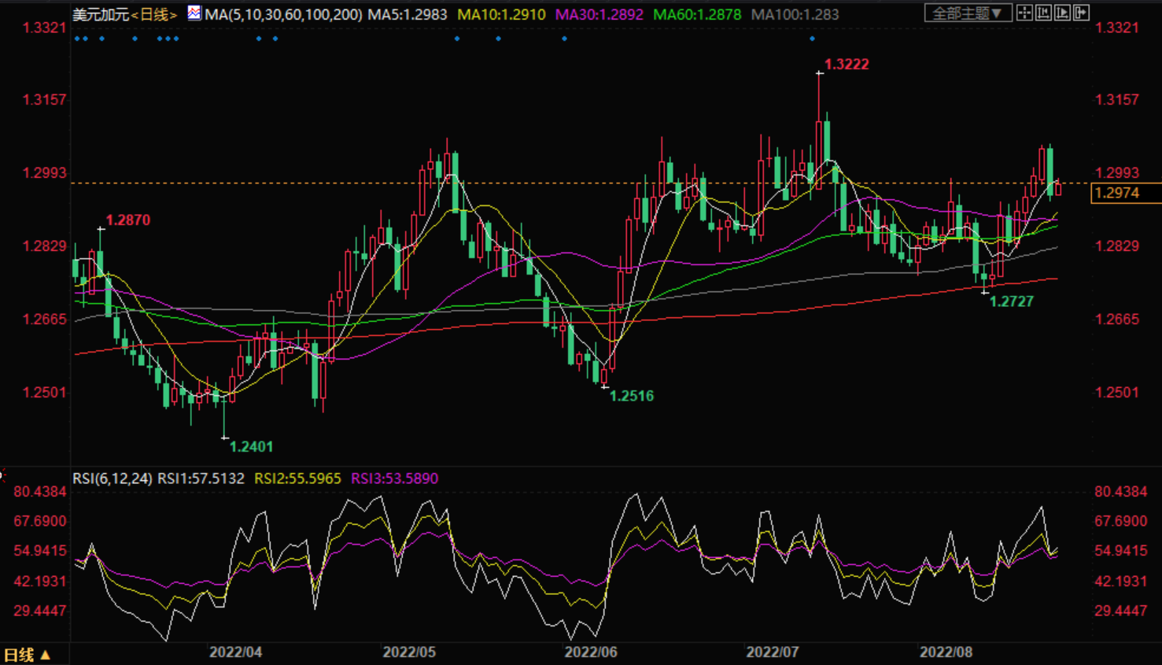
Task: Click the play-forward range icon in toolbar
Action: point(1062,13)
